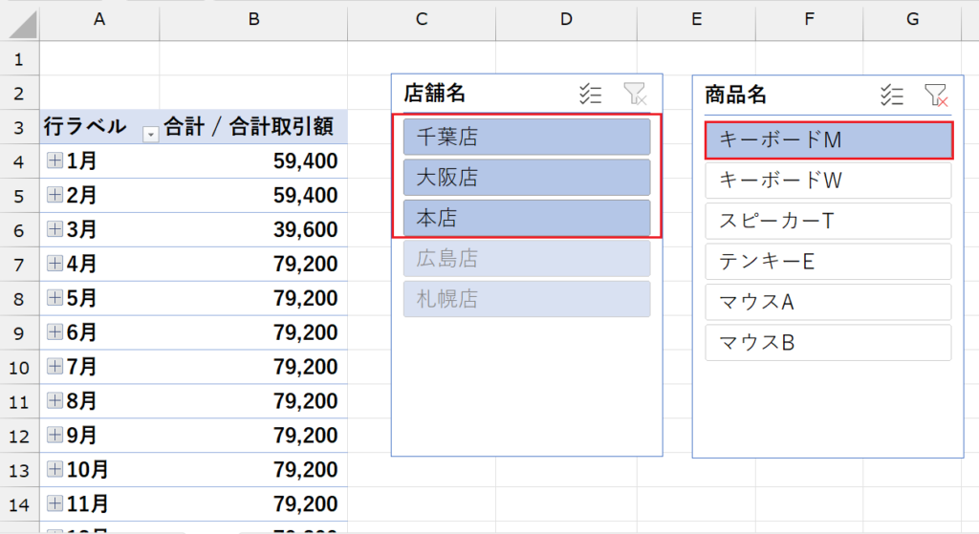Screen dimensions: 979x534
Task: Expand the 7月 row group
Action: click(x=55, y=367)
